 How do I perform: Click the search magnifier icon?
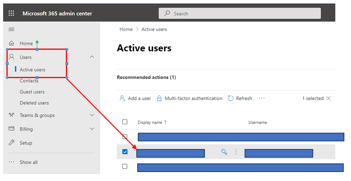click(x=167, y=13)
